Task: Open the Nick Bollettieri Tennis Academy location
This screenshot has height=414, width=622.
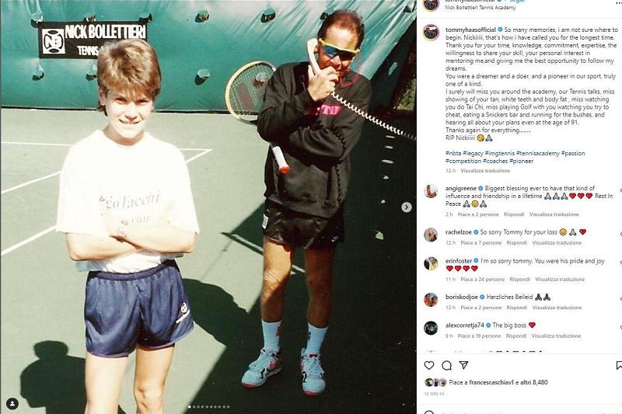Action: coord(480,8)
